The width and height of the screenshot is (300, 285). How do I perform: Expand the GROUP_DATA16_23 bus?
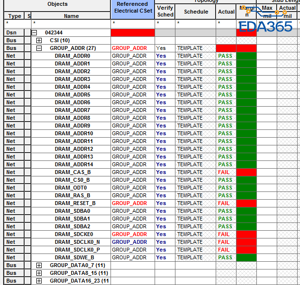click(39, 281)
